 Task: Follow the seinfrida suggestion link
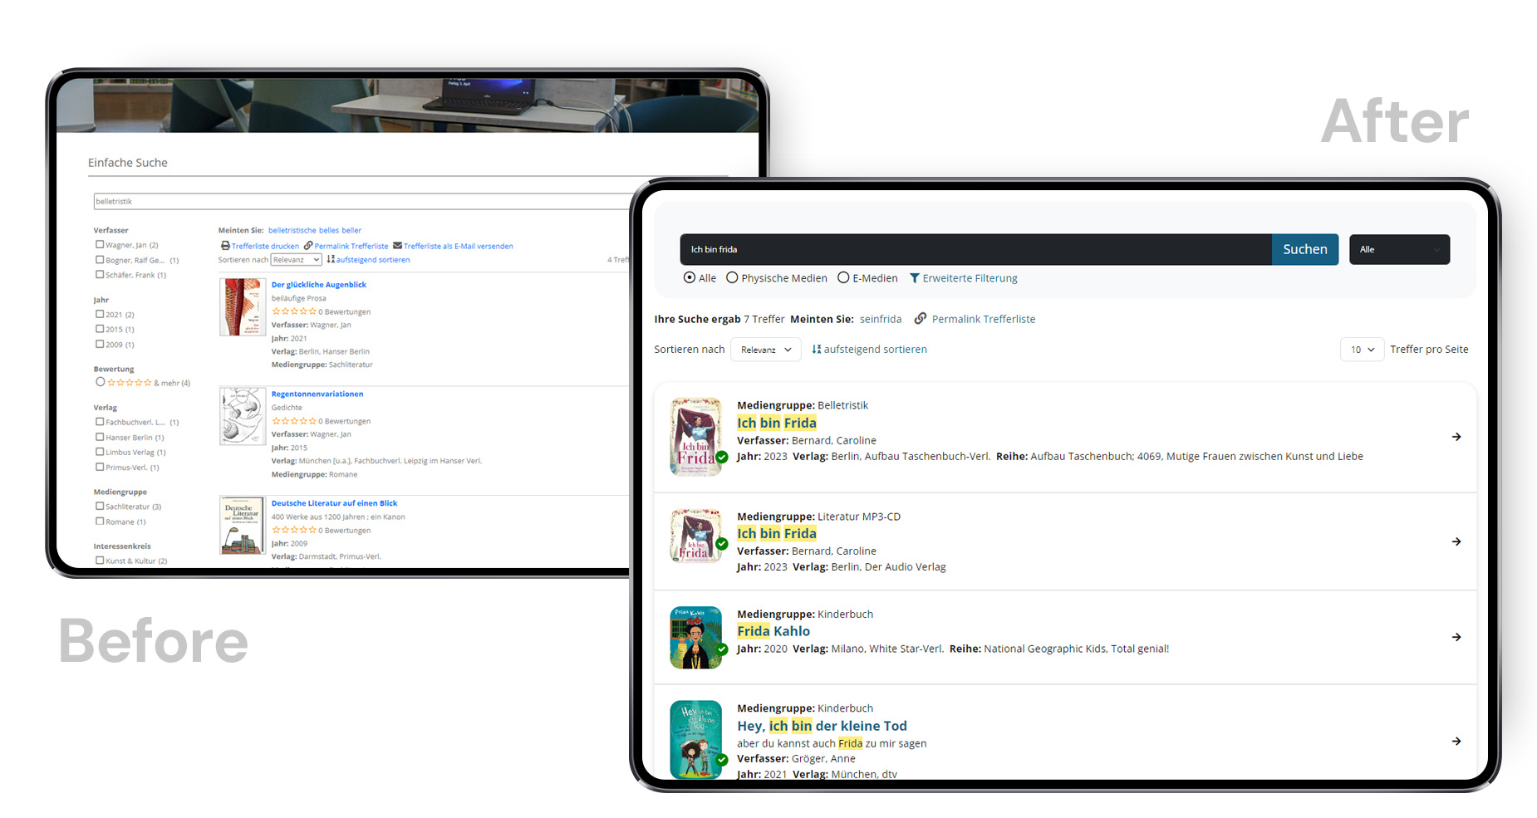click(880, 319)
